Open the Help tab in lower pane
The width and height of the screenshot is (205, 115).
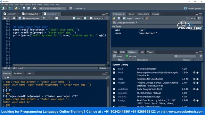pos(142,52)
